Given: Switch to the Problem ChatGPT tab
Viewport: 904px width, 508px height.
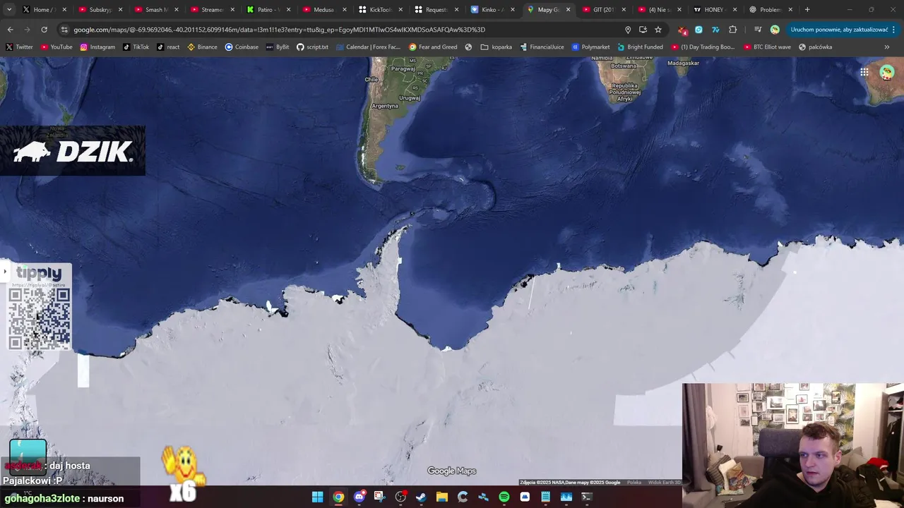Looking at the screenshot, I should pyautogui.click(x=769, y=10).
